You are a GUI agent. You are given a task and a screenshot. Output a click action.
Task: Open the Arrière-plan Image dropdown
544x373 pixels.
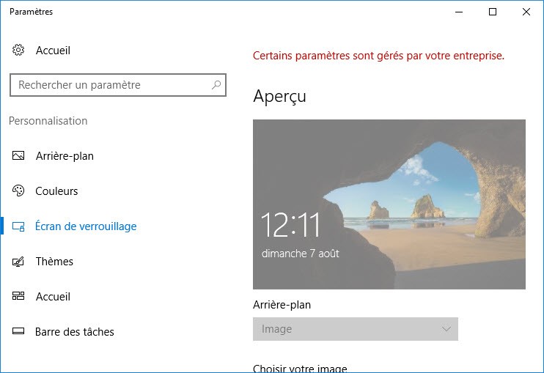pyautogui.click(x=356, y=329)
